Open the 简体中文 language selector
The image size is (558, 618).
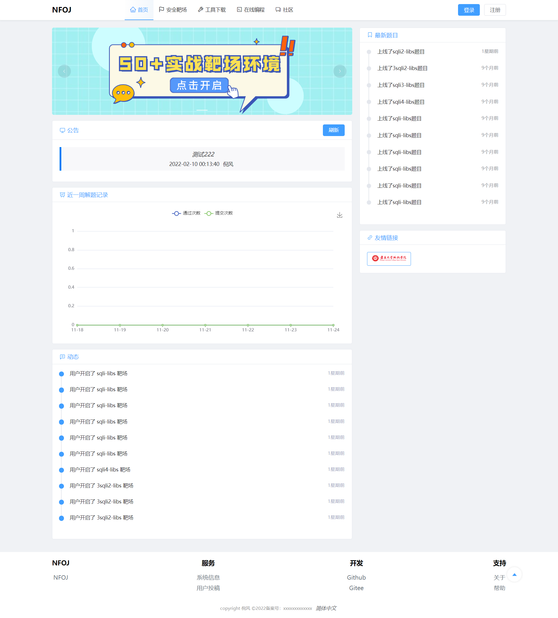(x=326, y=608)
